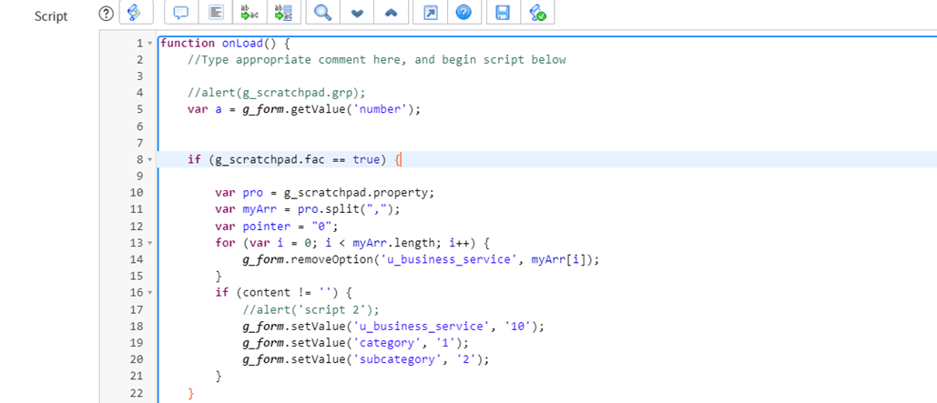Click the Replace icon
Screen dimensions: 937x403
click(x=249, y=13)
